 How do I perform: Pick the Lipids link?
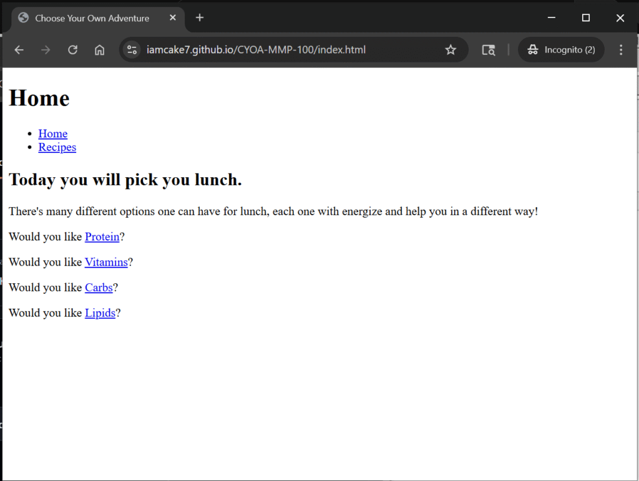click(x=100, y=313)
